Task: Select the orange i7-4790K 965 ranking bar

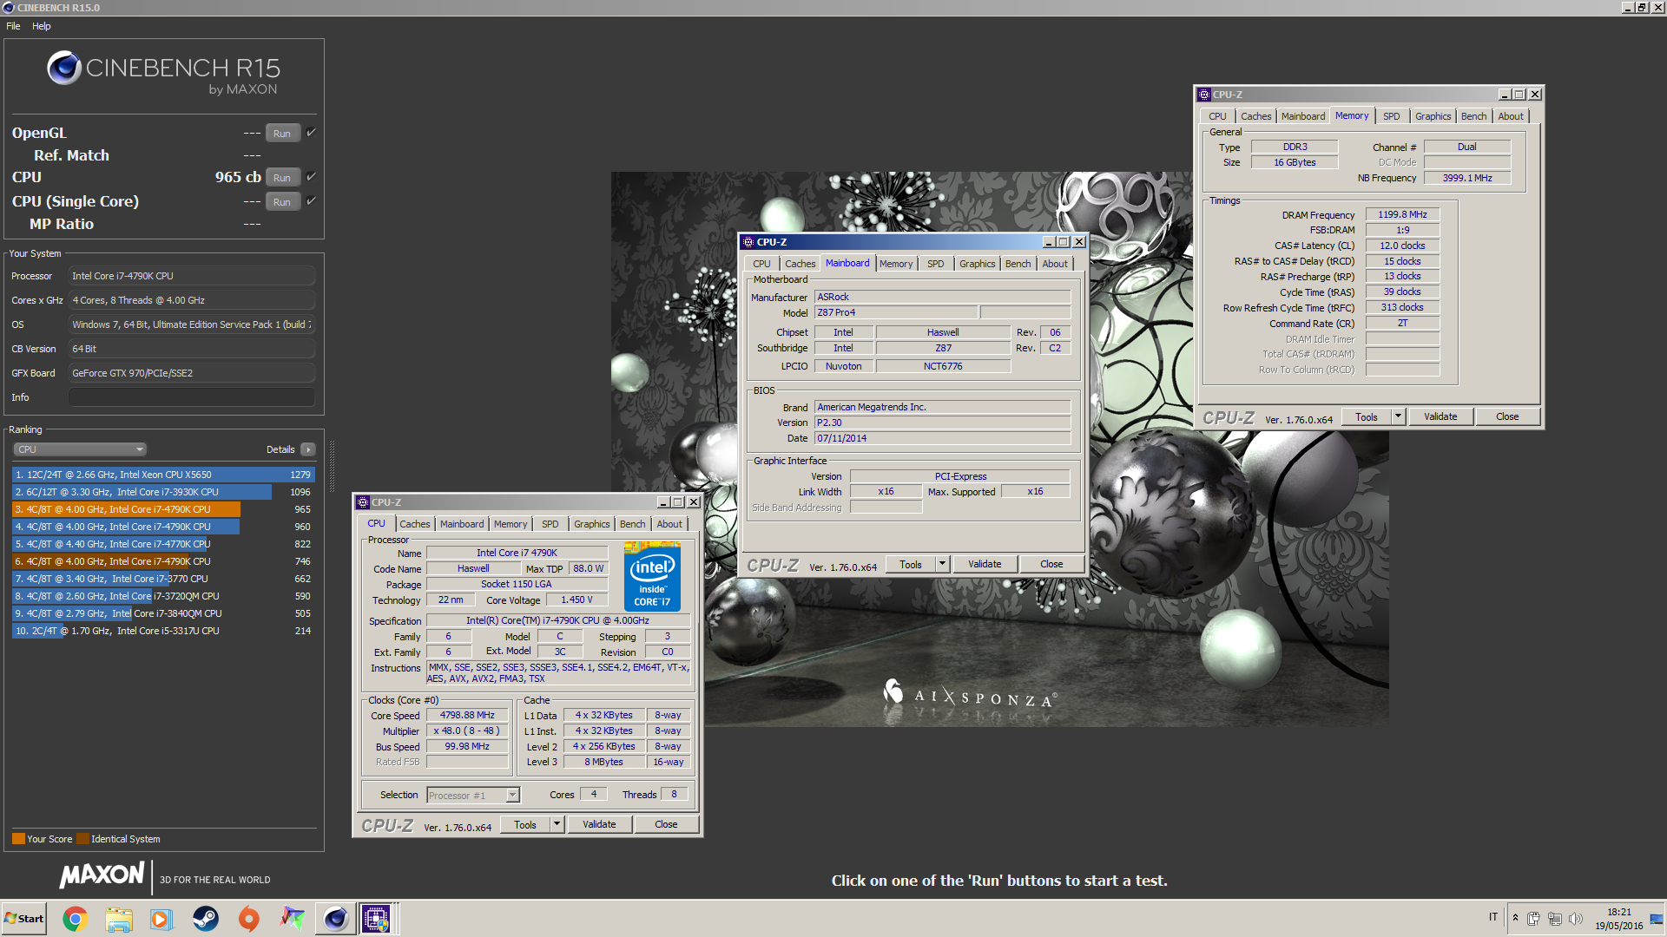Action: point(126,509)
